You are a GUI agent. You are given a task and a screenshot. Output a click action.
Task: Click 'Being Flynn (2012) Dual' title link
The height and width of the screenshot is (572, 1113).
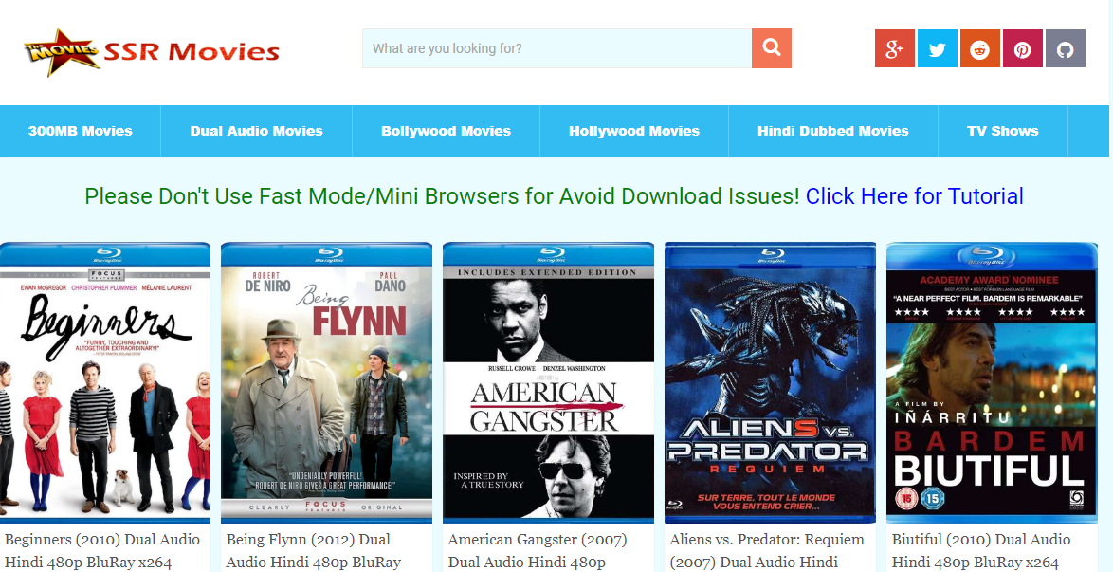tap(314, 551)
